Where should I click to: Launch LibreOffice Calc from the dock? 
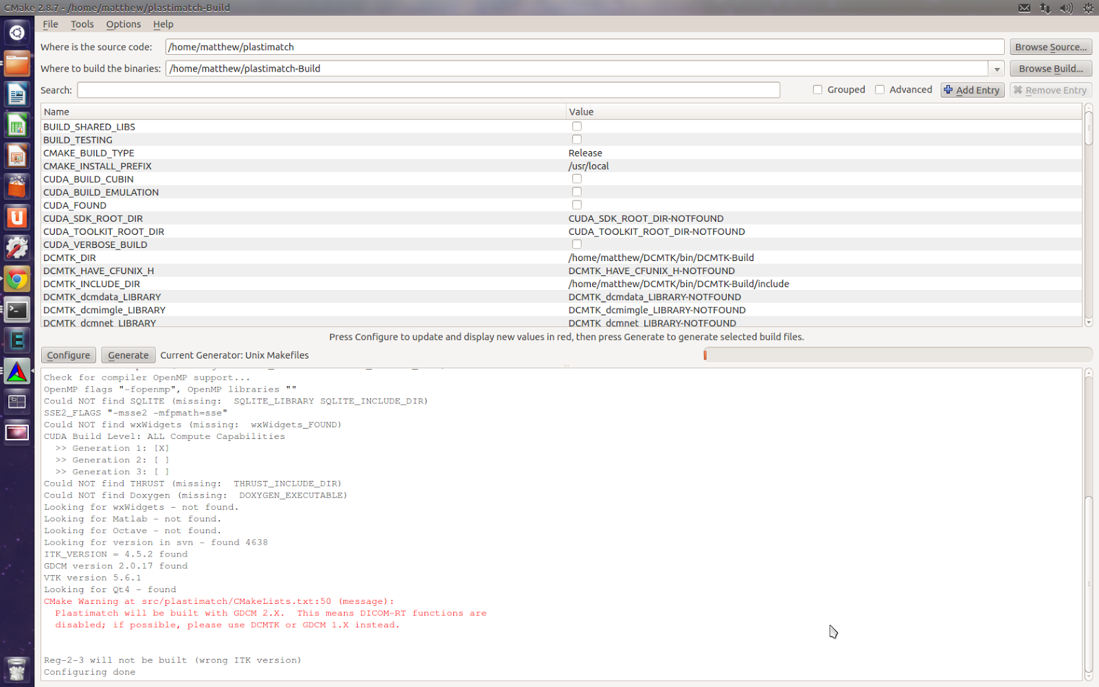point(17,126)
